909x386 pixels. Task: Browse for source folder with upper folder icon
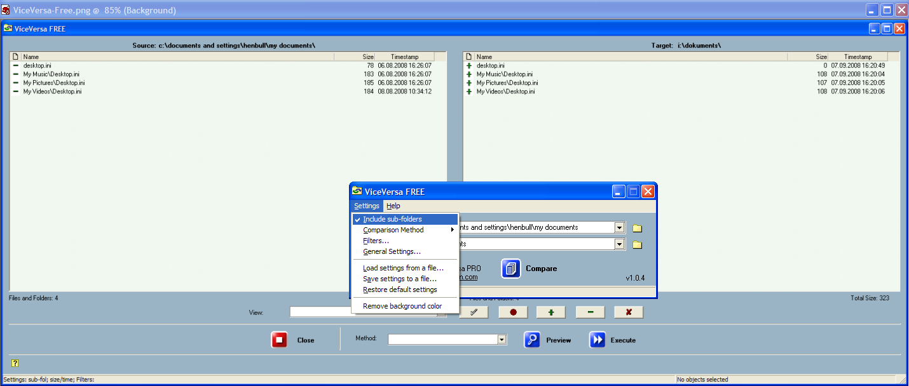tap(637, 228)
